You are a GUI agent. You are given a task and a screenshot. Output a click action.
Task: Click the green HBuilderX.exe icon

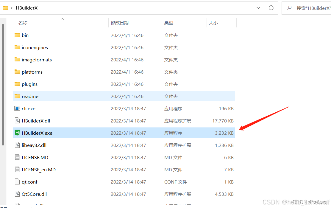17,133
